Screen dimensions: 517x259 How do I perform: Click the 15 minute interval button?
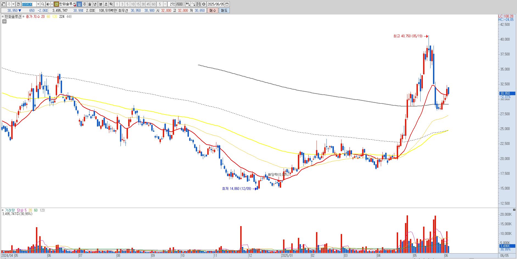(x=138, y=4)
